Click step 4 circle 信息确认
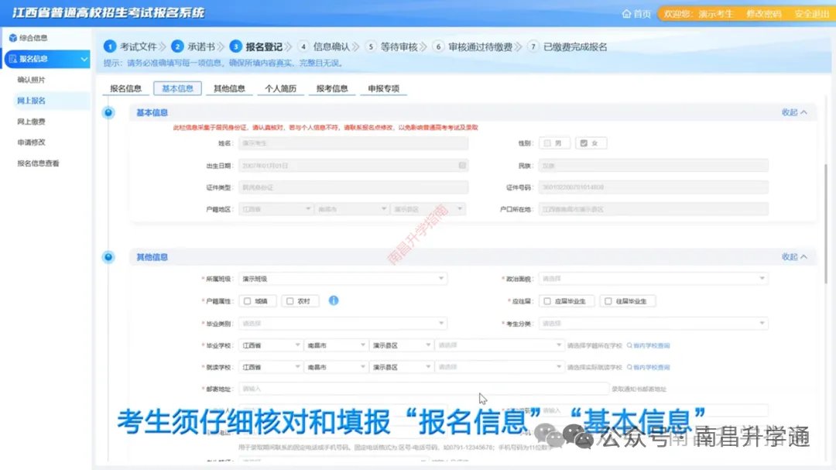This screenshot has width=836, height=470. pyautogui.click(x=303, y=47)
